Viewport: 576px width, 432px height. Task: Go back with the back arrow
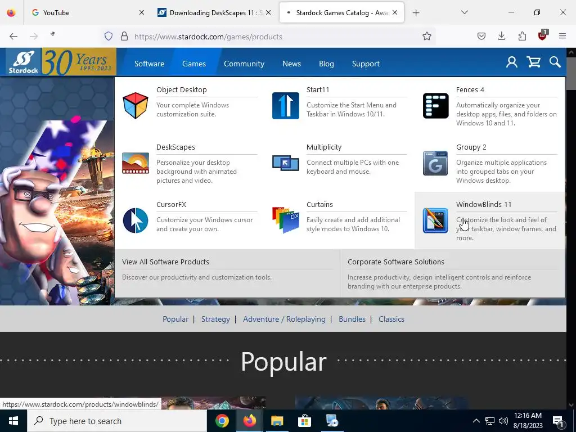[x=13, y=36]
